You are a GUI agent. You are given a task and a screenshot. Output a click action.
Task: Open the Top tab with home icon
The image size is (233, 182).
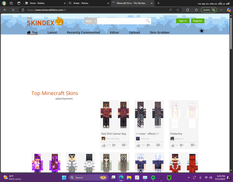pos(32,33)
